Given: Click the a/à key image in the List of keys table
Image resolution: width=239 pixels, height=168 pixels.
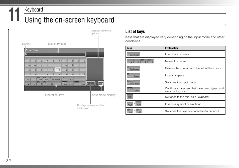Looking at the screenshot, I should (x=130, y=111).
